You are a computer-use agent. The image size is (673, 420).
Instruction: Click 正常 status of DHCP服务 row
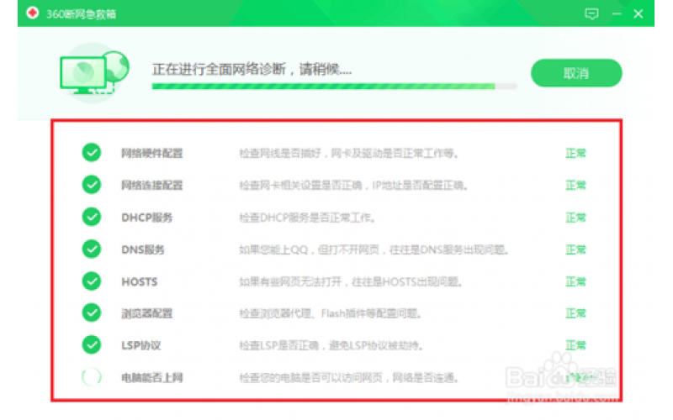click(575, 218)
